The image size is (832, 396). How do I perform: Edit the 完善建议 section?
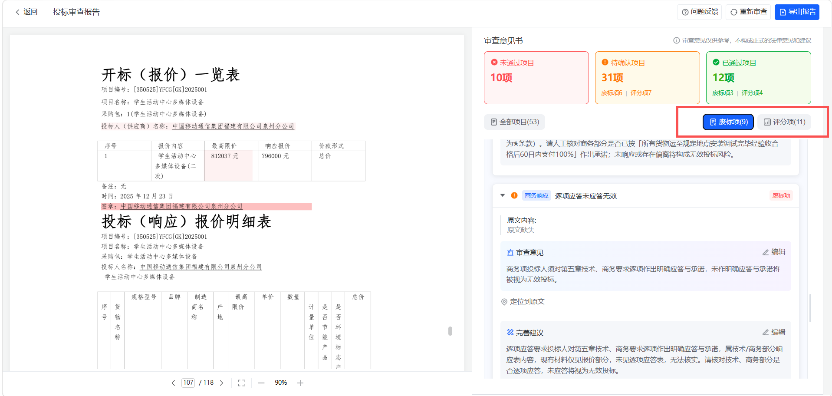774,332
